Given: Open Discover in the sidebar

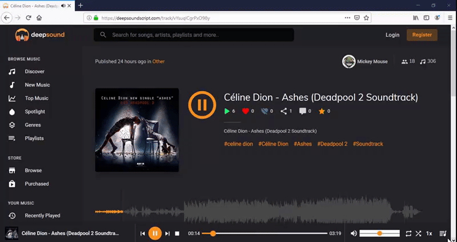Looking at the screenshot, I should (x=34, y=71).
